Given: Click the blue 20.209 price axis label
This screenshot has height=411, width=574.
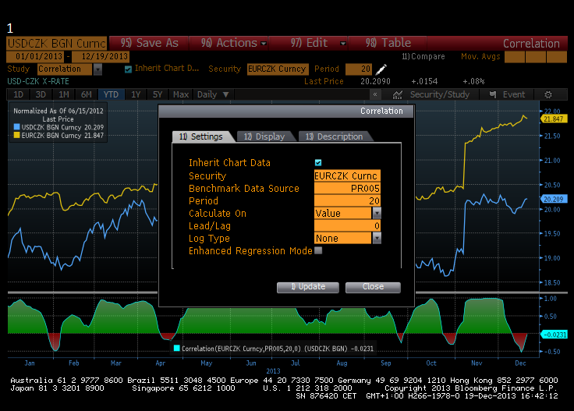Looking at the screenshot, I should [554, 199].
